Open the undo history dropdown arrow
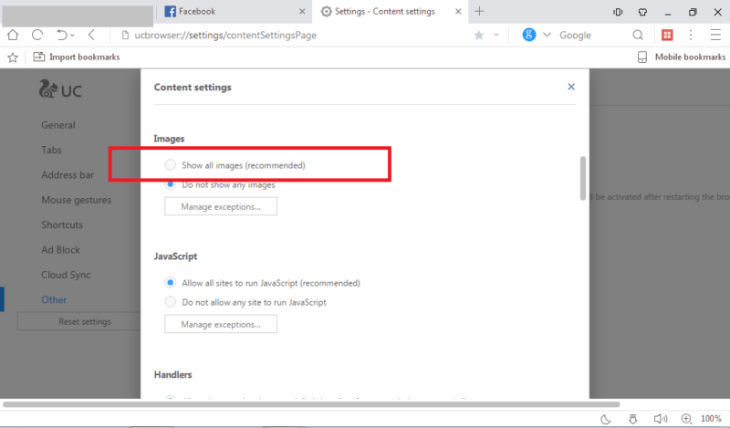The image size is (730, 428). 73,36
